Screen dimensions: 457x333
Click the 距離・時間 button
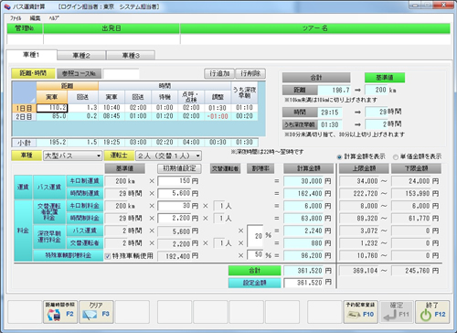click(x=33, y=73)
